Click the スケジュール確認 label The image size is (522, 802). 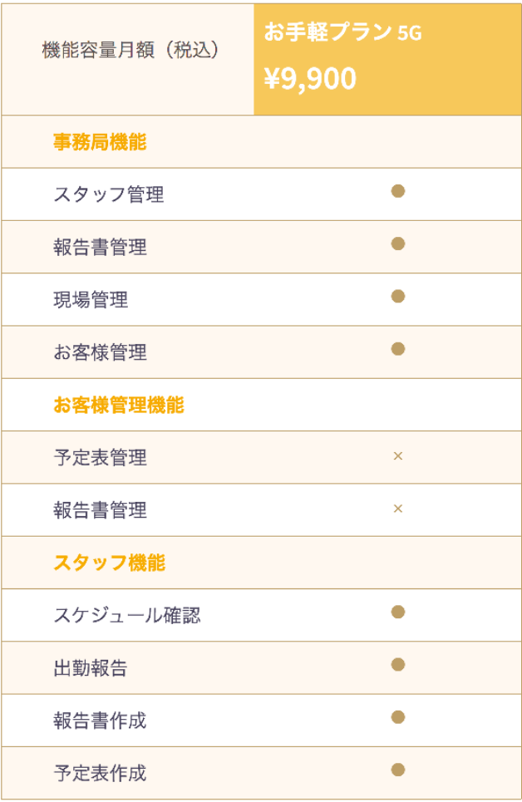pyautogui.click(x=127, y=616)
